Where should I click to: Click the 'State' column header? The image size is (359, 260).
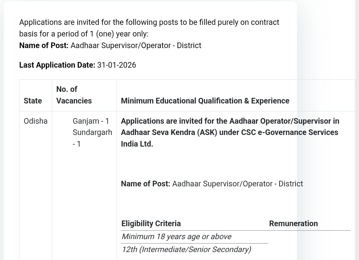click(33, 101)
